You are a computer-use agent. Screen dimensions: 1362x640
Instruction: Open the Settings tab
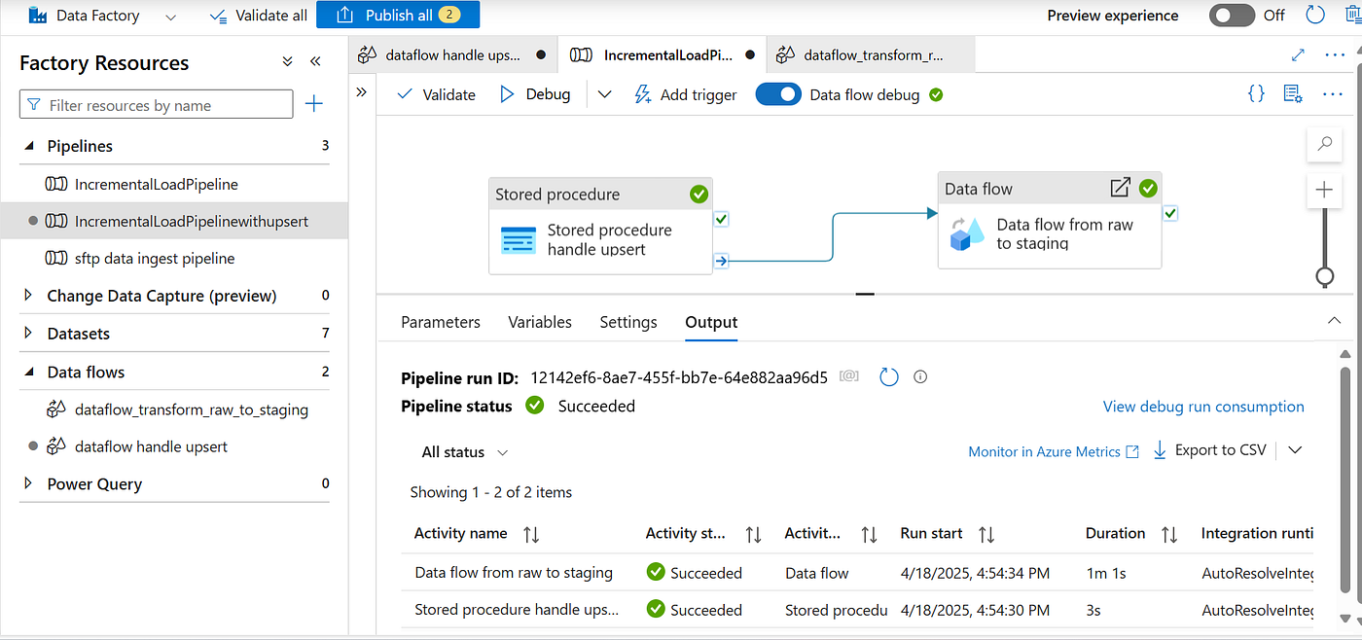click(x=628, y=322)
